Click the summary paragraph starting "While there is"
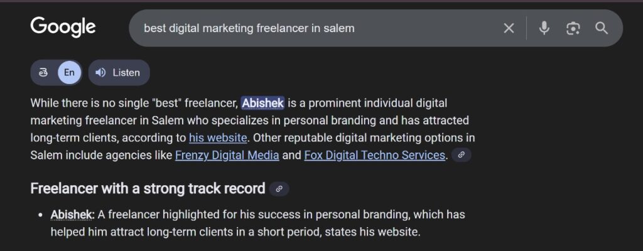Image resolution: width=643 pixels, height=251 pixels. pyautogui.click(x=251, y=120)
